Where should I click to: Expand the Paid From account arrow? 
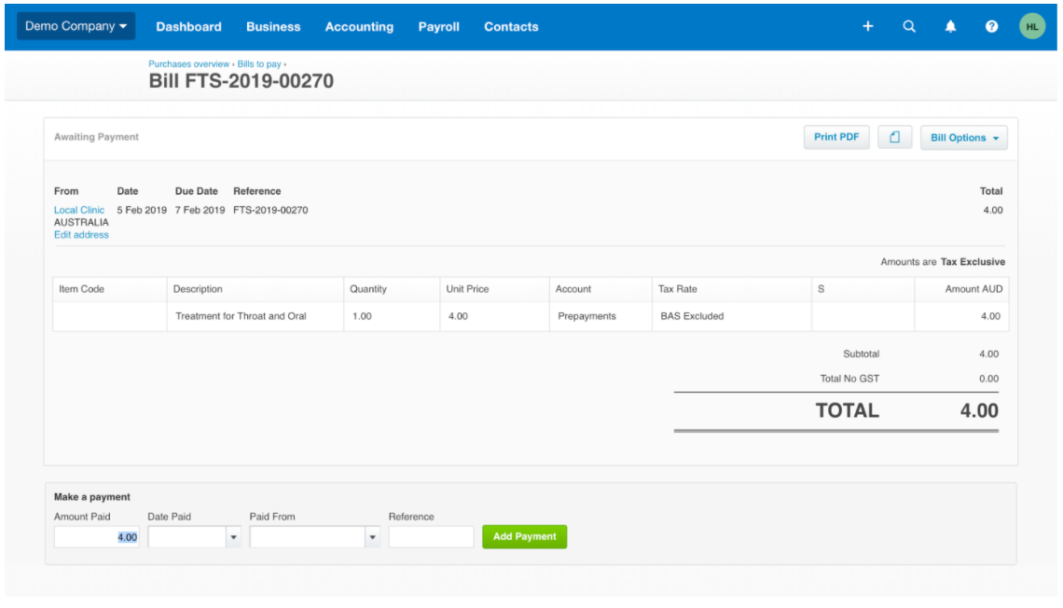coord(372,537)
